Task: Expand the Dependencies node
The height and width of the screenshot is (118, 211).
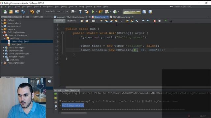Action: click(4, 50)
